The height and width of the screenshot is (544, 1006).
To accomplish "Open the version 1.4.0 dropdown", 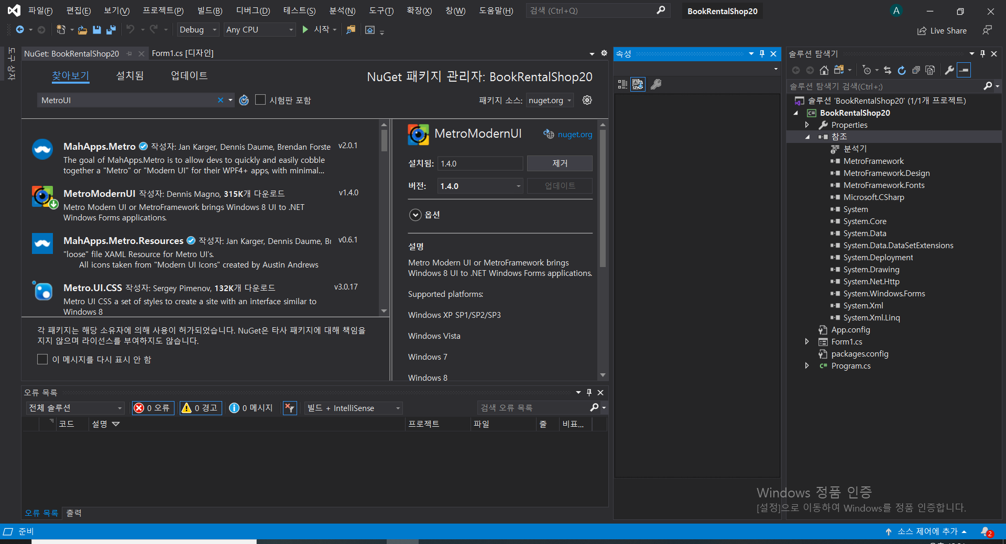I will 480,186.
